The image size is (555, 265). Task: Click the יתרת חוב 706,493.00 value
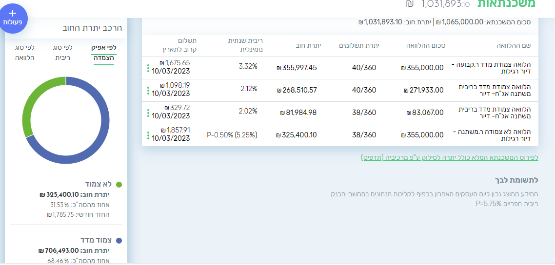pyautogui.click(x=74, y=250)
